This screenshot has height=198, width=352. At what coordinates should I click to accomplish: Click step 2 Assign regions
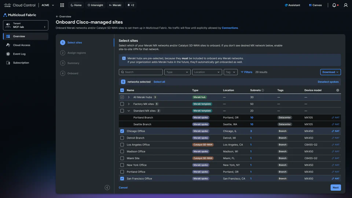(73, 53)
